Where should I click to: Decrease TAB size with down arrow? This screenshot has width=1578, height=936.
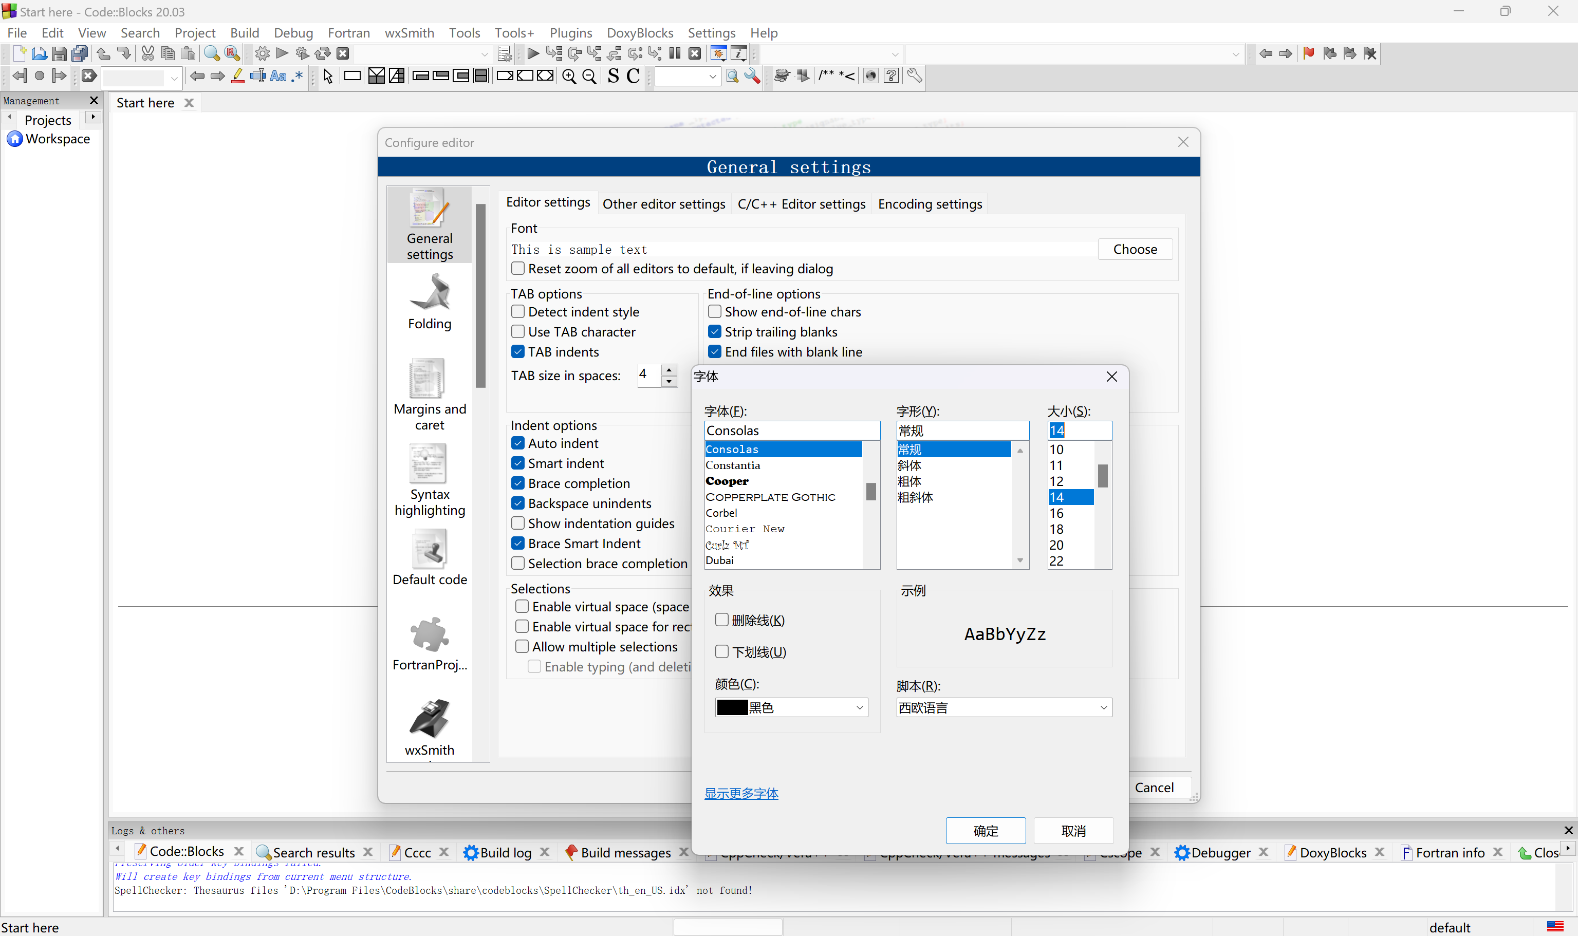(x=669, y=381)
